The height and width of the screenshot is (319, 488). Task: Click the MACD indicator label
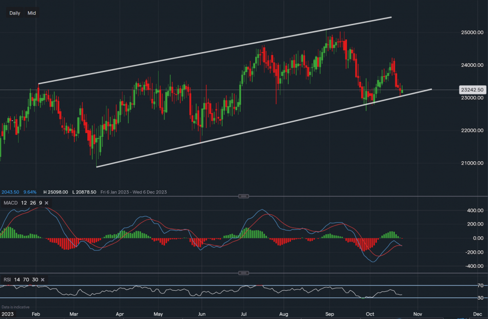(x=10, y=202)
